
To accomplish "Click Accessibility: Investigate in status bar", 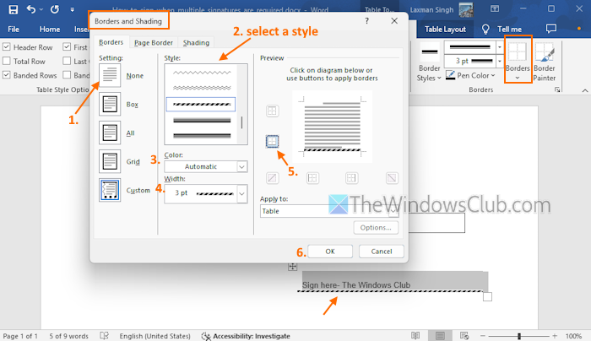I will [246, 336].
